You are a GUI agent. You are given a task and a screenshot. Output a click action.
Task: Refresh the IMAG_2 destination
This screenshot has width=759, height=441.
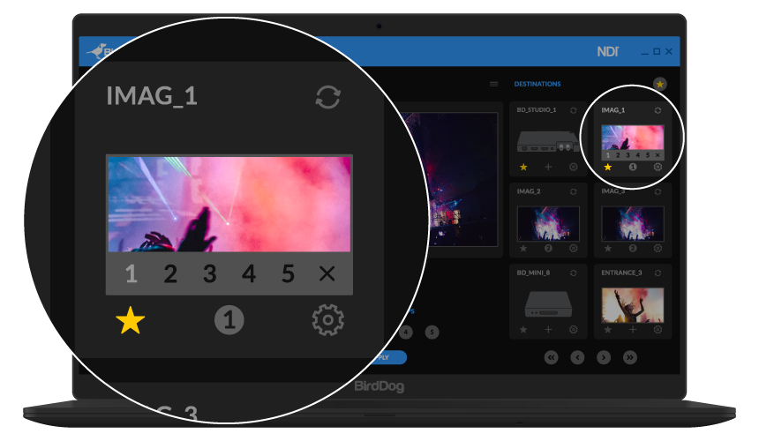(x=573, y=191)
